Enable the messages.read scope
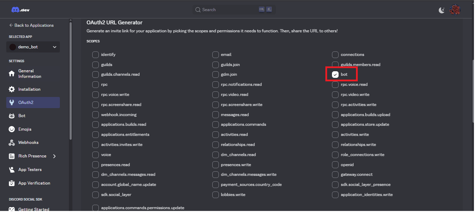Viewport: 475px width, 212px height. (215, 115)
